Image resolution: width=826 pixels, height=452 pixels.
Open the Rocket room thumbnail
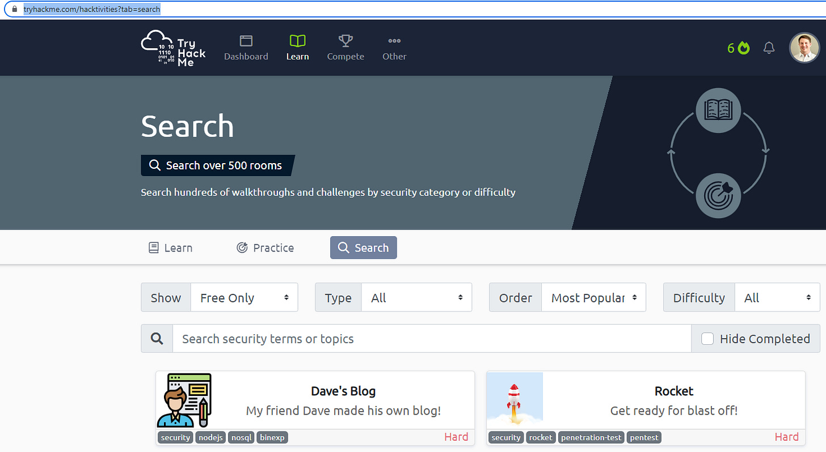pos(515,400)
